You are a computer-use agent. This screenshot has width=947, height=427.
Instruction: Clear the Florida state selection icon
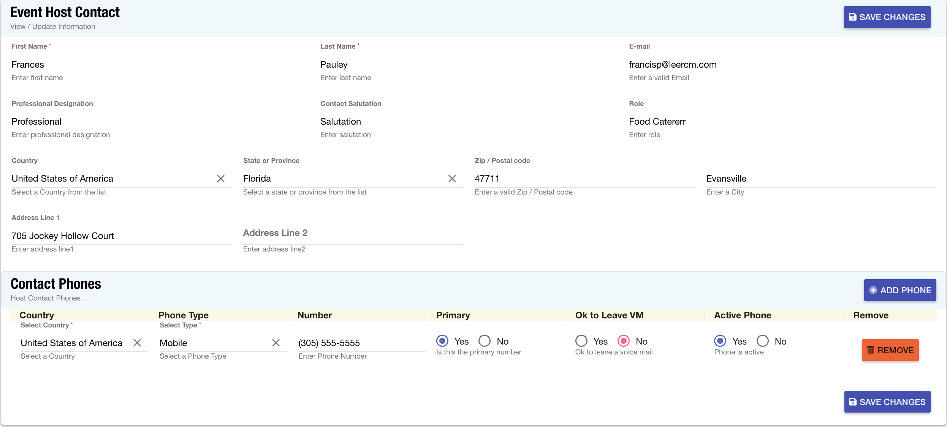coord(452,179)
